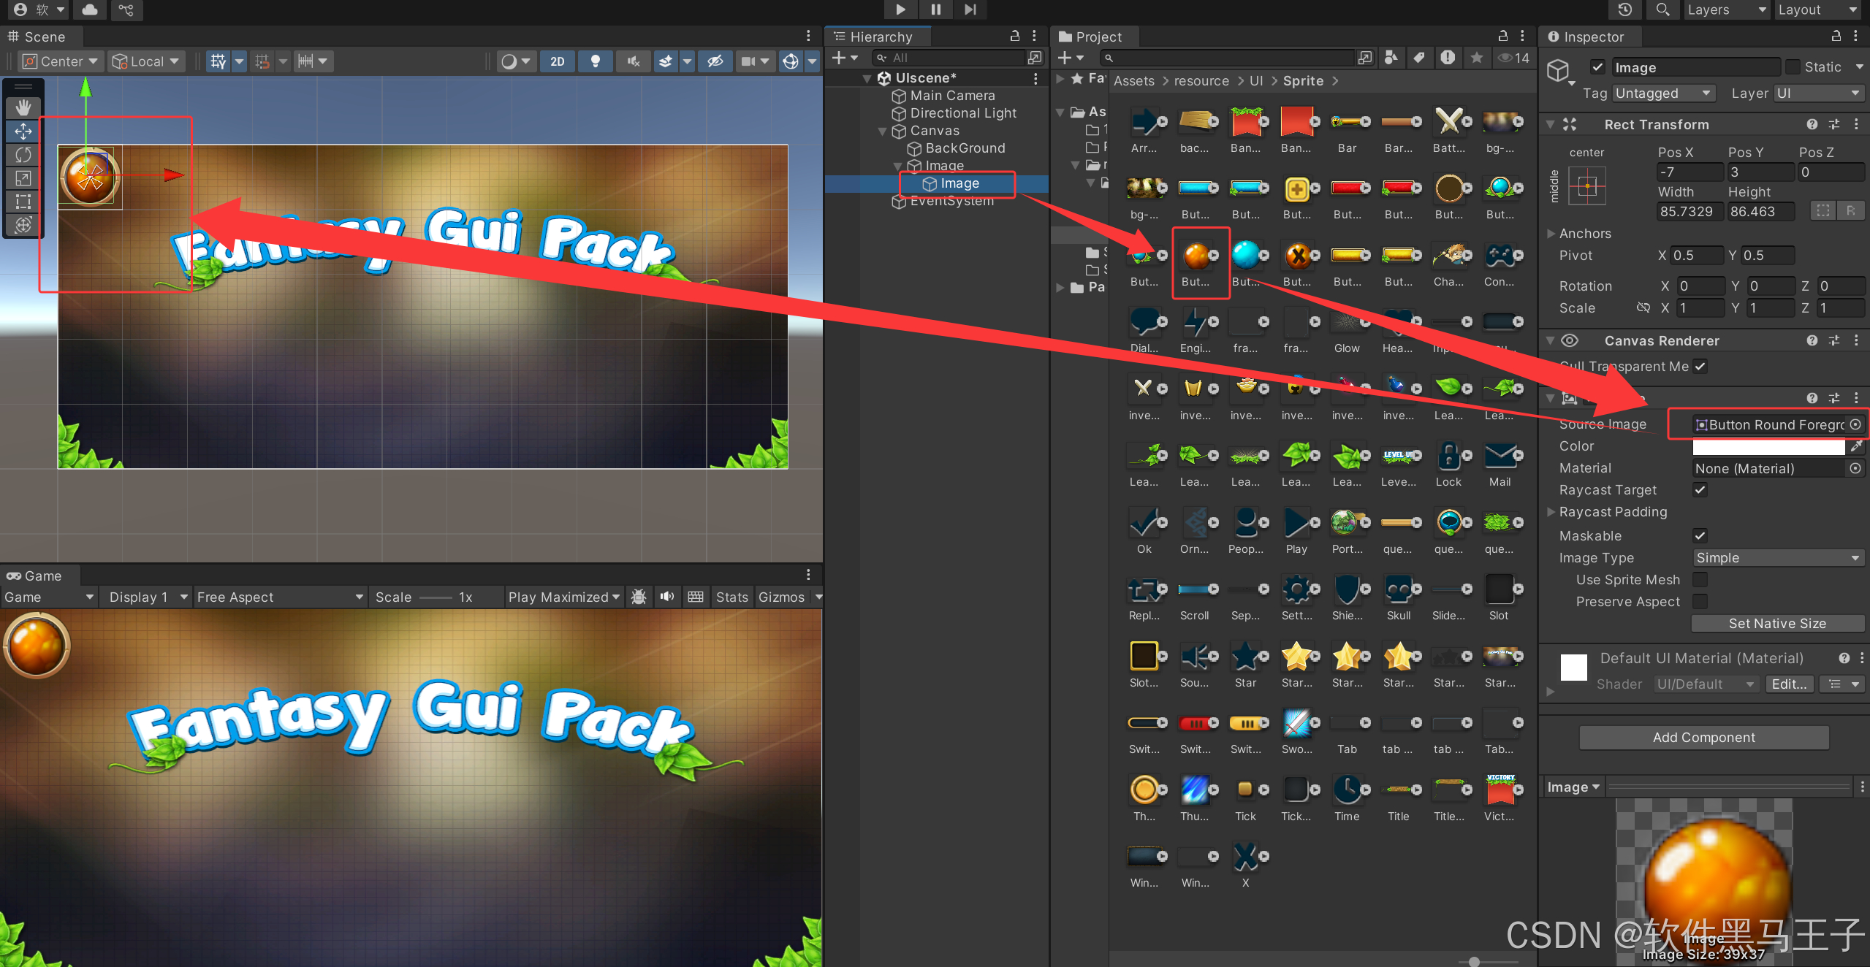Enable the Static checkbox

pos(1793,67)
